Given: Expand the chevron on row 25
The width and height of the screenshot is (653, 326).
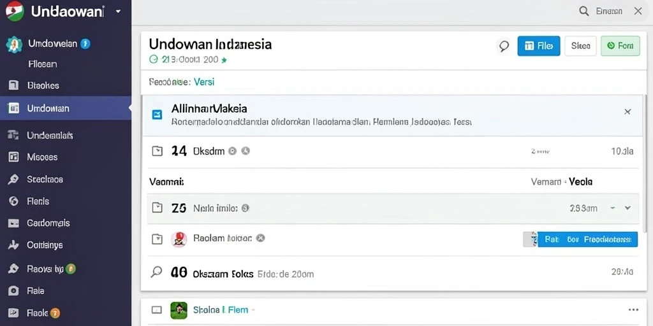Looking at the screenshot, I should coord(627,208).
